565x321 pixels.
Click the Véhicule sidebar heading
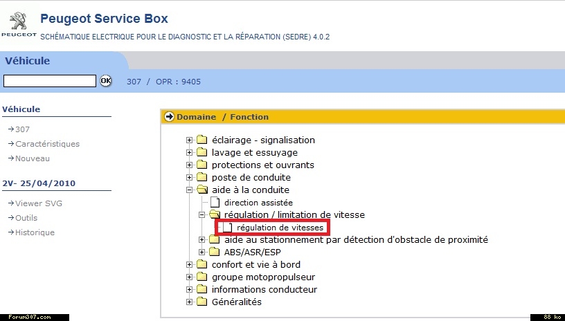click(x=21, y=109)
